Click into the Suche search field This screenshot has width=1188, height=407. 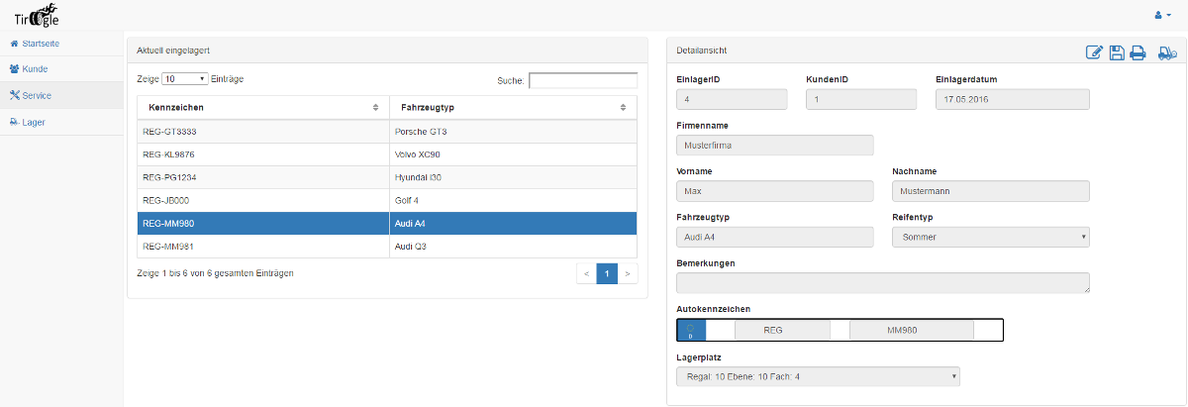coord(582,80)
